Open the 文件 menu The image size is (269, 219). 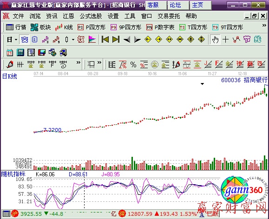coord(18,16)
